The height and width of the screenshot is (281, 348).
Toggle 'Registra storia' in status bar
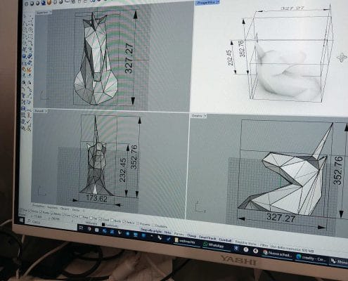pyautogui.click(x=245, y=242)
